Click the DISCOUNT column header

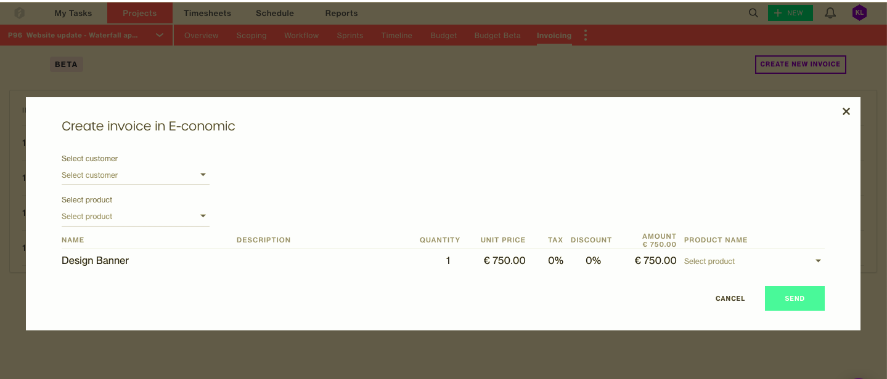click(591, 240)
